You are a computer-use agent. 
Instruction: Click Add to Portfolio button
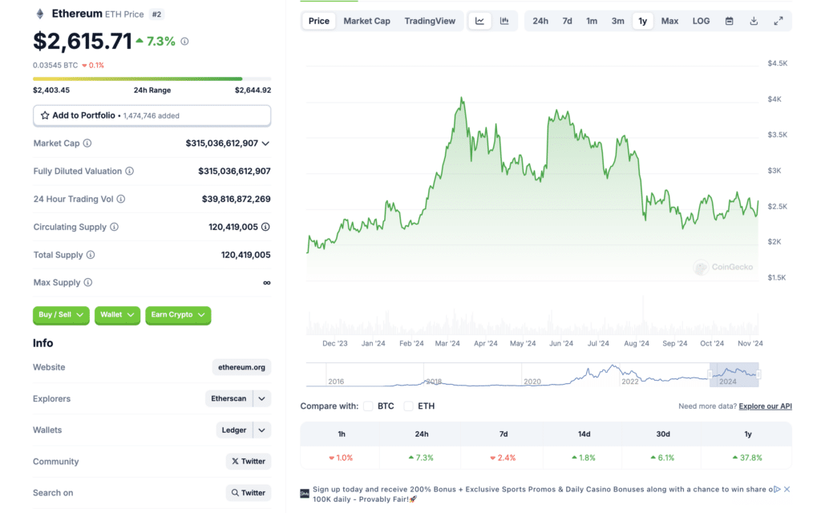tap(152, 115)
